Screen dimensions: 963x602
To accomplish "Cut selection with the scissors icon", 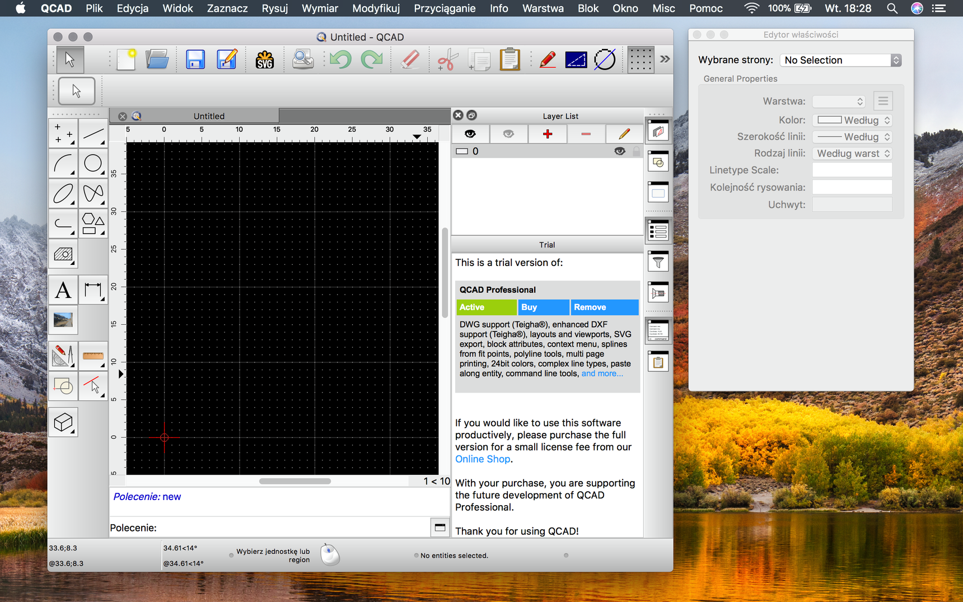I will point(447,59).
